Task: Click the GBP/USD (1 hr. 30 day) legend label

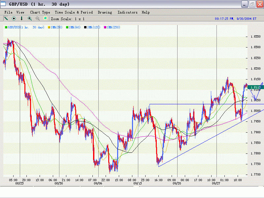Action: [x=26, y=27]
